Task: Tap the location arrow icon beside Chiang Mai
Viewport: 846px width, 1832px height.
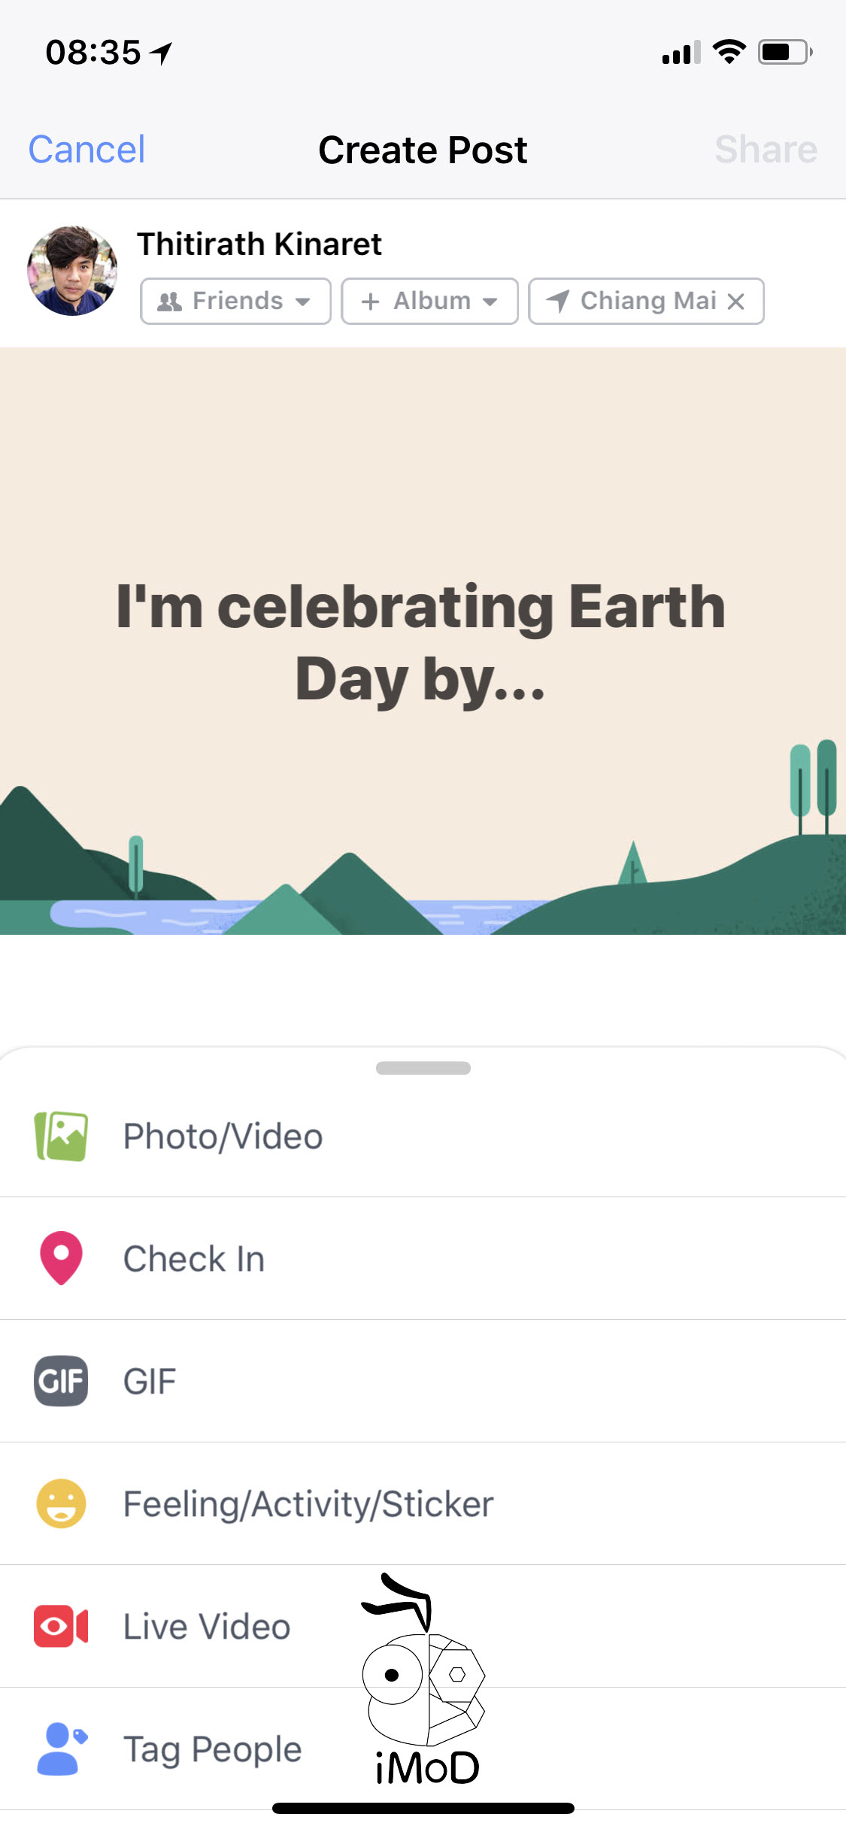Action: [x=557, y=302]
